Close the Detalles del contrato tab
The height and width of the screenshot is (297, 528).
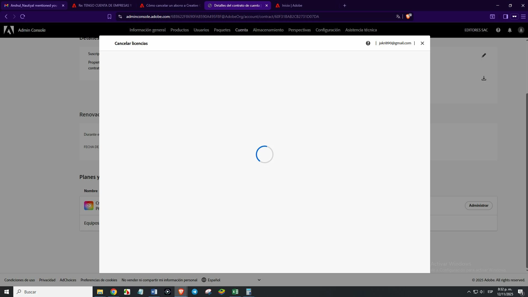266,6
